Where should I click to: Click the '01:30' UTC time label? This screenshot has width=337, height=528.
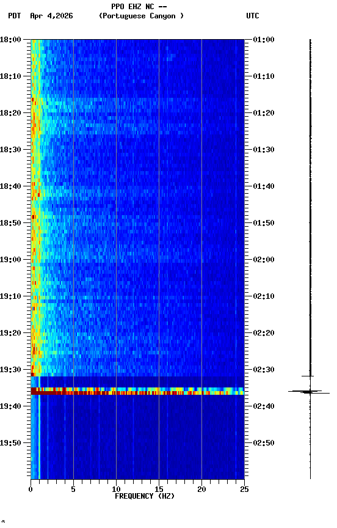[x=264, y=150]
